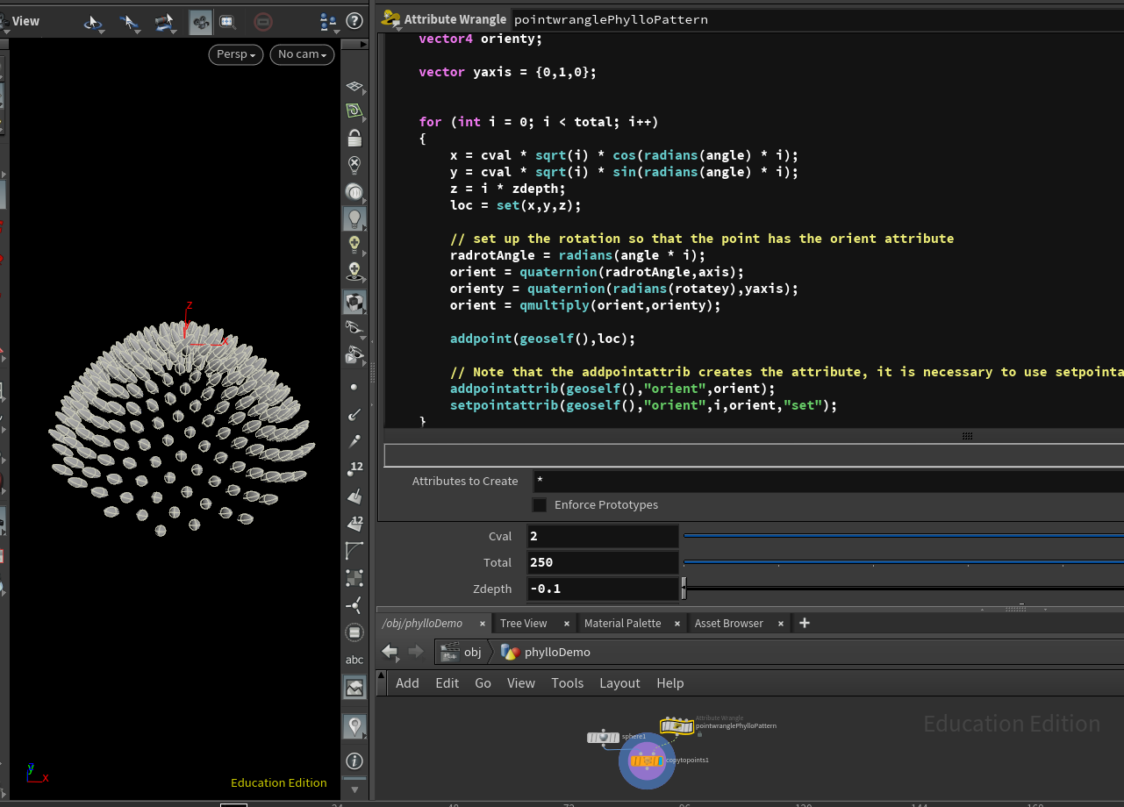Click the viewport help question mark icon
The width and height of the screenshot is (1124, 807).
tap(354, 21)
